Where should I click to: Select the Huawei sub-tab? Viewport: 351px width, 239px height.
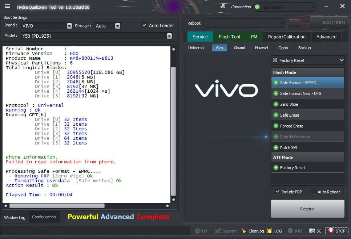coord(262,48)
